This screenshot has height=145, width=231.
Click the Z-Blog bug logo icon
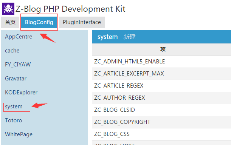pos(8,9)
